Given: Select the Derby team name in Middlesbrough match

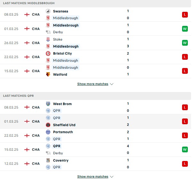Looking at the screenshot, I should [58, 32].
